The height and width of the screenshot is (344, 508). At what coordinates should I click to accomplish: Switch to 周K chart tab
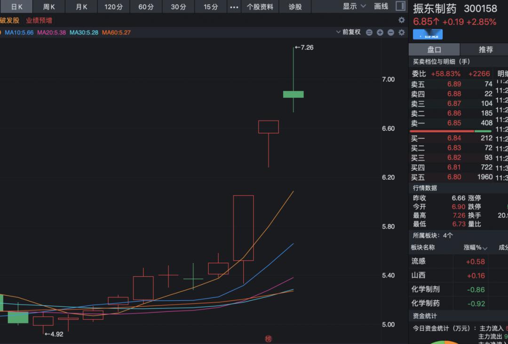tap(49, 7)
